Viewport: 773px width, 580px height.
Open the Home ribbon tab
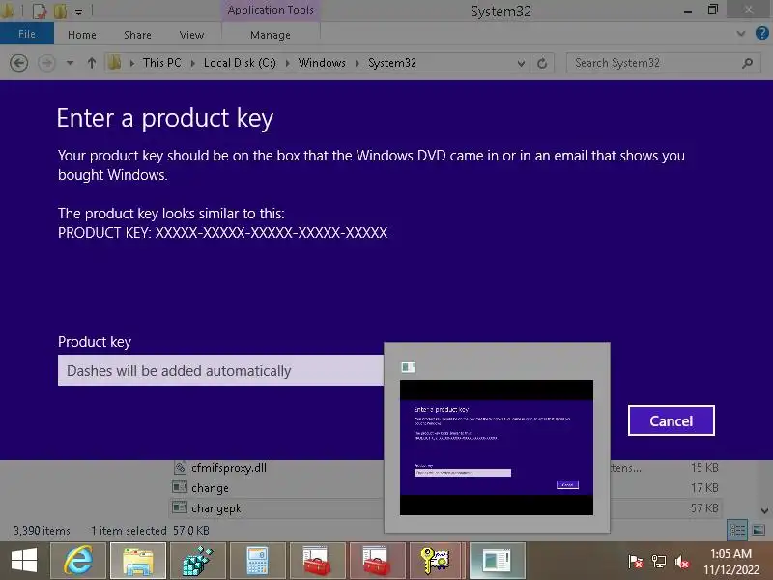click(x=82, y=35)
